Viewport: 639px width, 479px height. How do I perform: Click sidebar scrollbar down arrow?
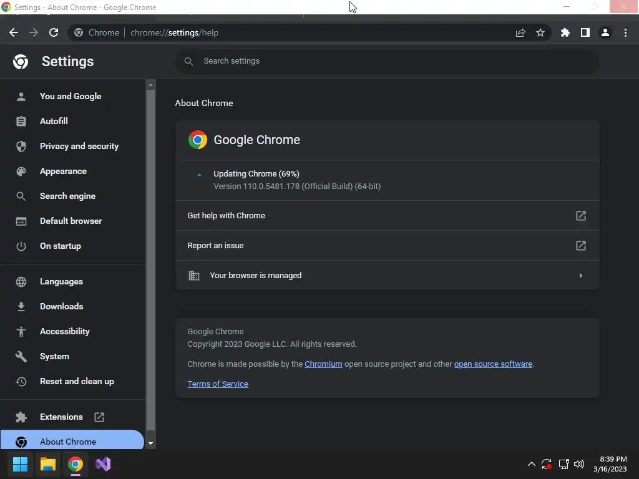[150, 443]
